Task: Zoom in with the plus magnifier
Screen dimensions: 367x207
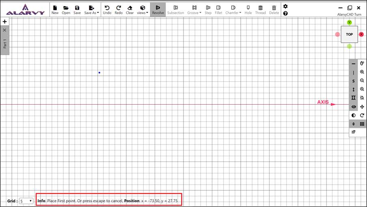Action: point(362,72)
